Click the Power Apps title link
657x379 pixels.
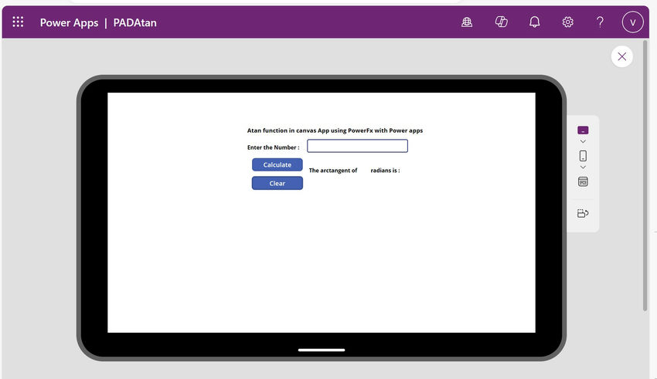point(69,22)
